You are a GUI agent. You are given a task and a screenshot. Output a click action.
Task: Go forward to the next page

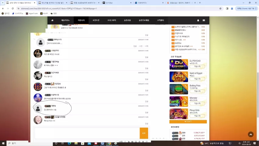coord(8,9)
